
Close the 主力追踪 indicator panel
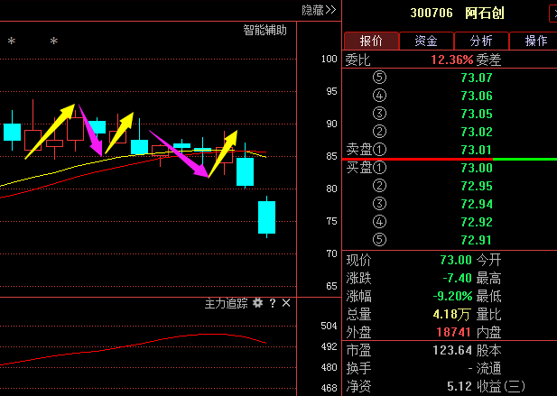pyautogui.click(x=285, y=303)
